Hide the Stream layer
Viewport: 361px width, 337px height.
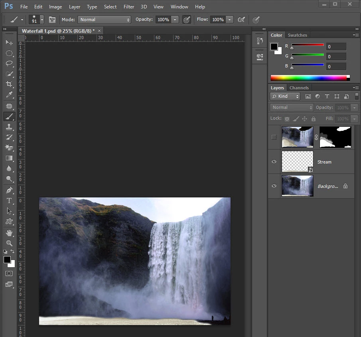(x=274, y=162)
